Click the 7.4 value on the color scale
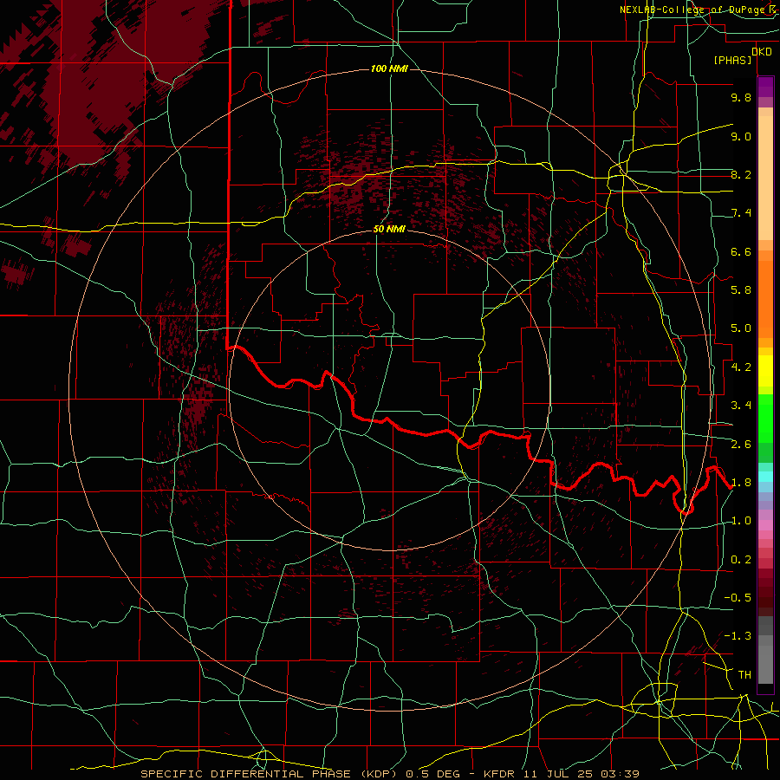 [x=741, y=213]
